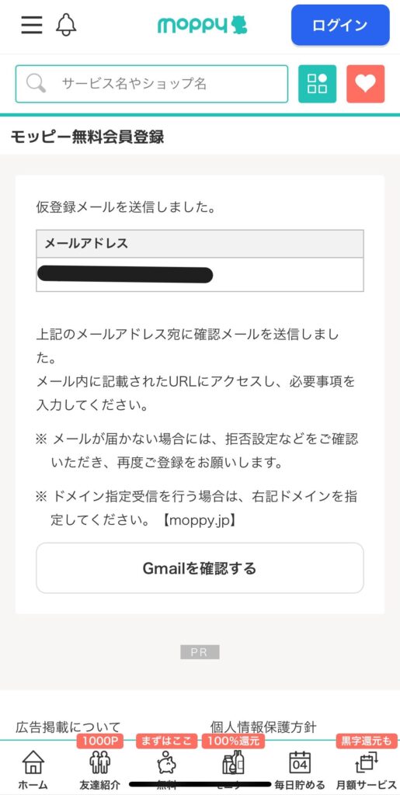Screen dimensions: 400x795
Task: Tap the red heart favorites icon
Action: coord(366,84)
